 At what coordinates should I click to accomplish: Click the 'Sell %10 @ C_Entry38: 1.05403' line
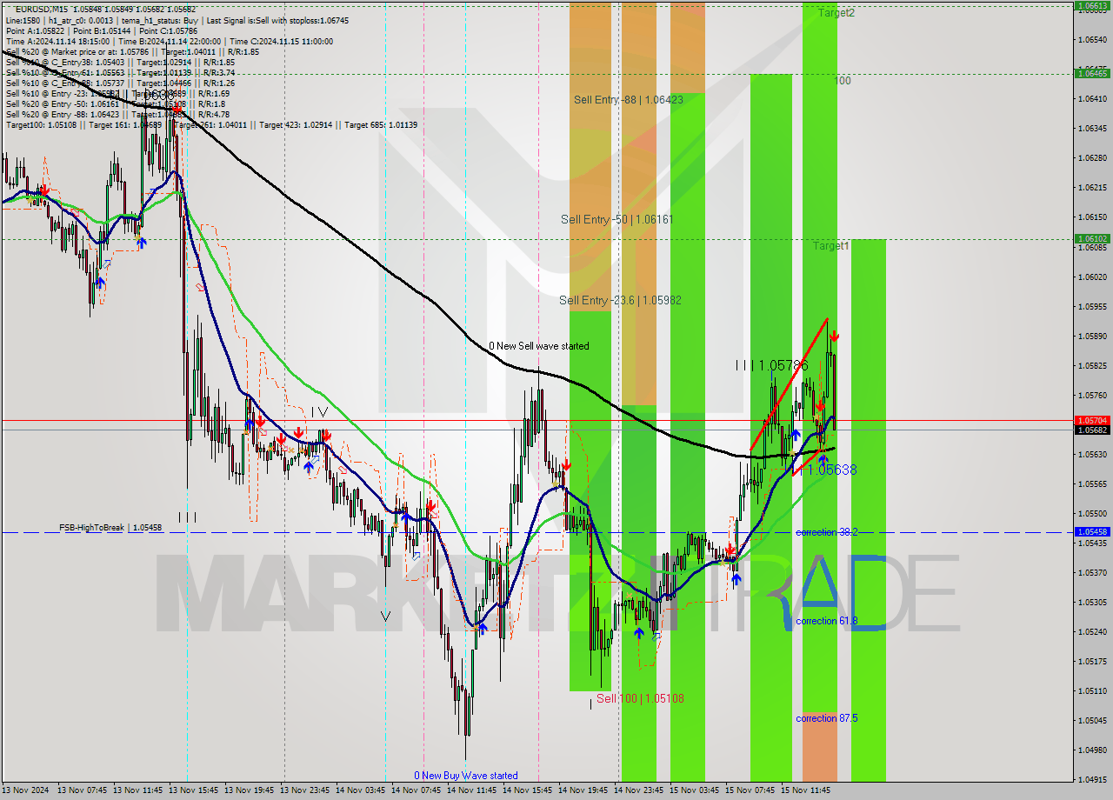point(120,62)
